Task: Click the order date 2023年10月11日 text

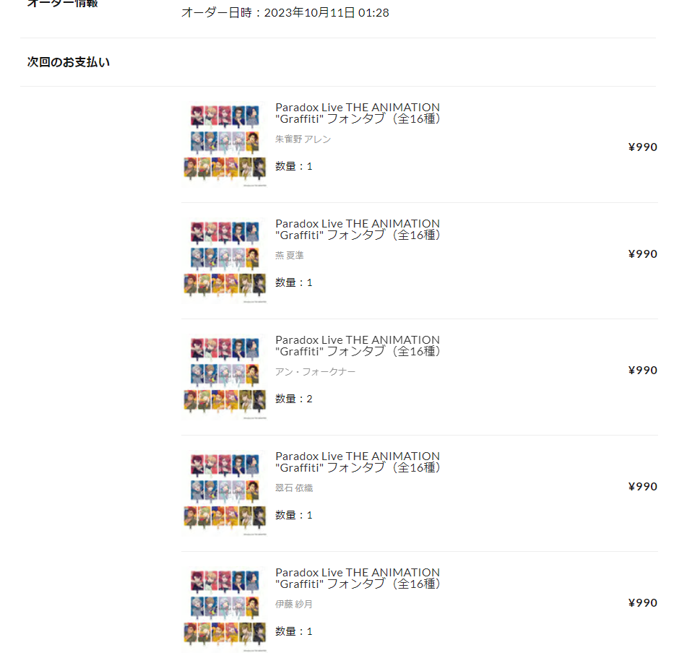Action: coord(310,12)
